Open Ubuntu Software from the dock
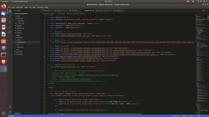This screenshot has width=209, height=117. [x=4, y=41]
